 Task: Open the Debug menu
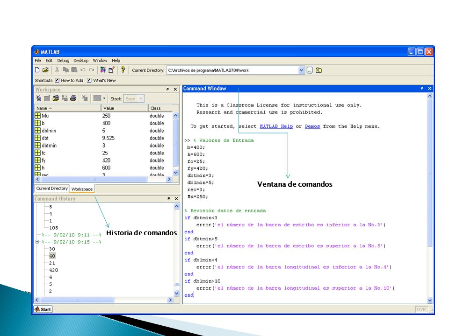pos(63,61)
